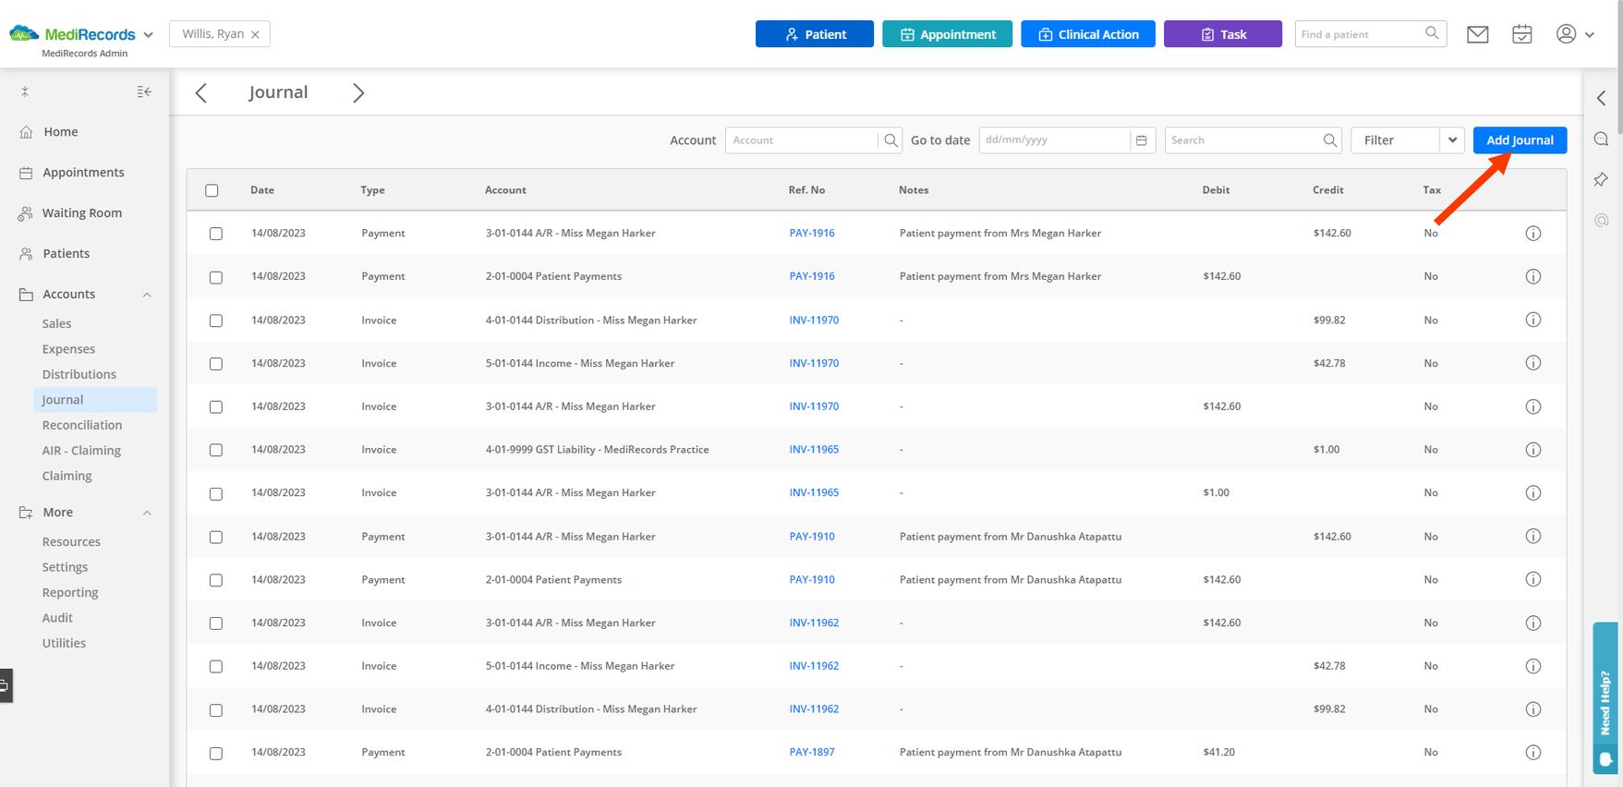Toggle the select-all header checkbox

(212, 190)
